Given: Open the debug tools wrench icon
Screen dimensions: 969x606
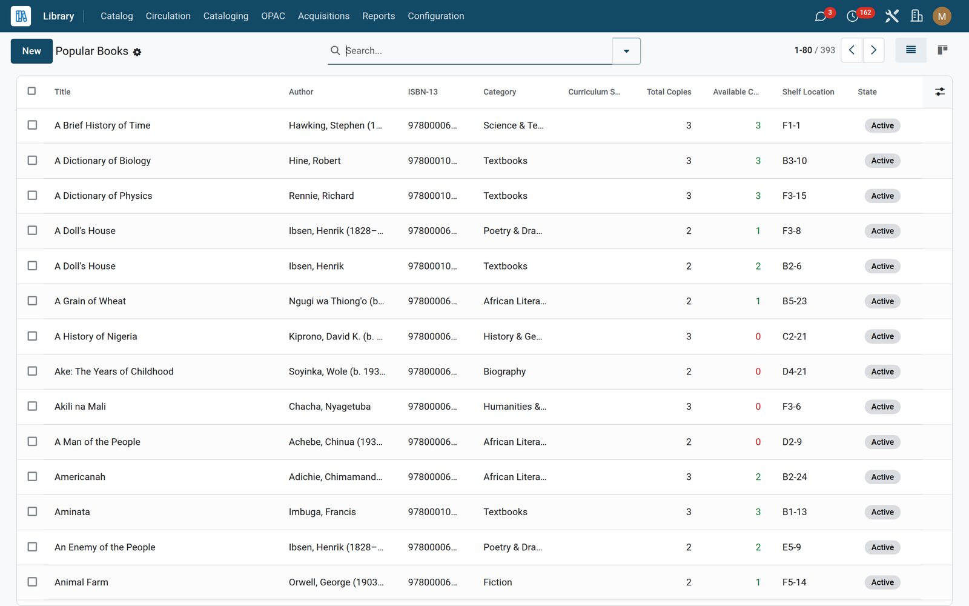Looking at the screenshot, I should point(891,16).
